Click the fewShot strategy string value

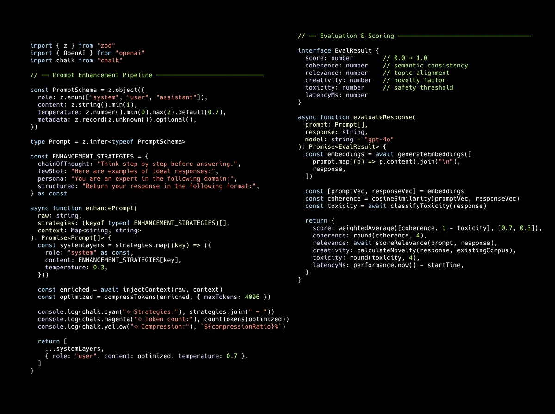pos(144,171)
